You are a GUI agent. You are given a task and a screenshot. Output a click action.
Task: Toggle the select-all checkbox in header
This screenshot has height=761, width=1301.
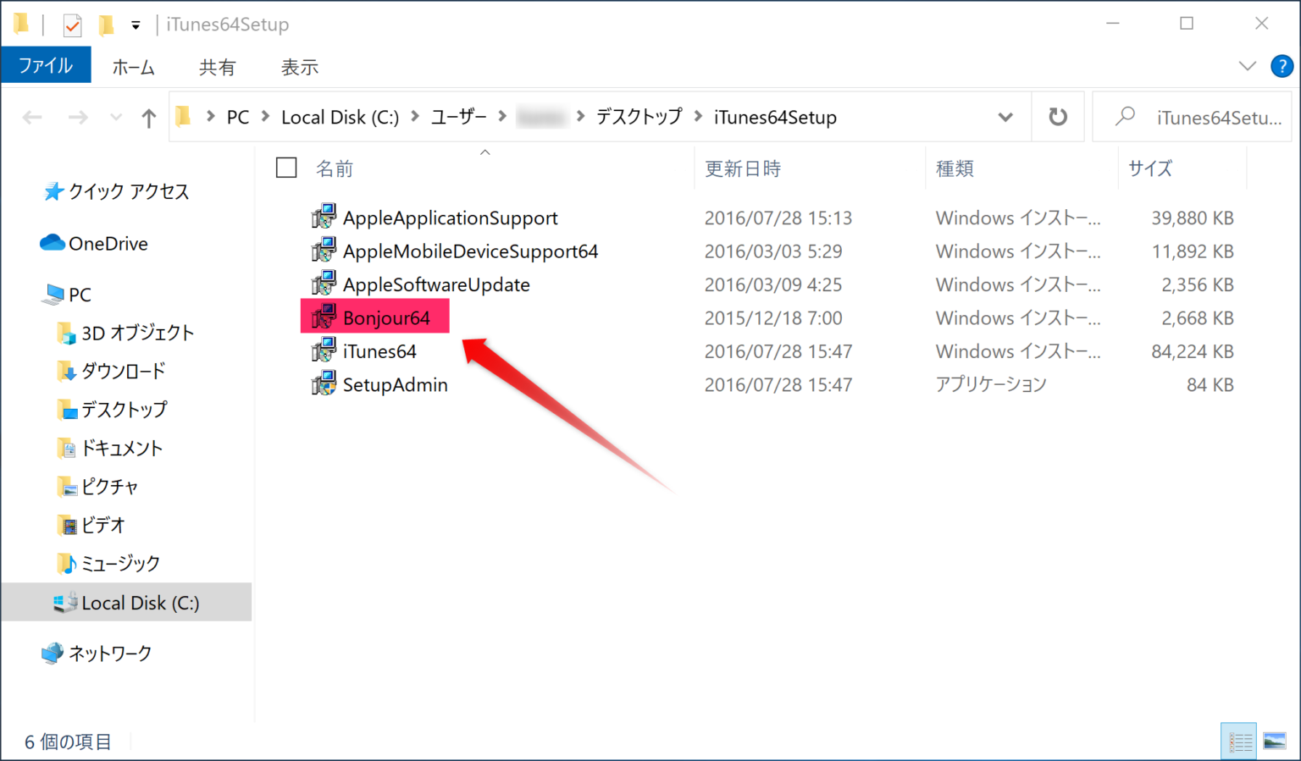pyautogui.click(x=286, y=168)
